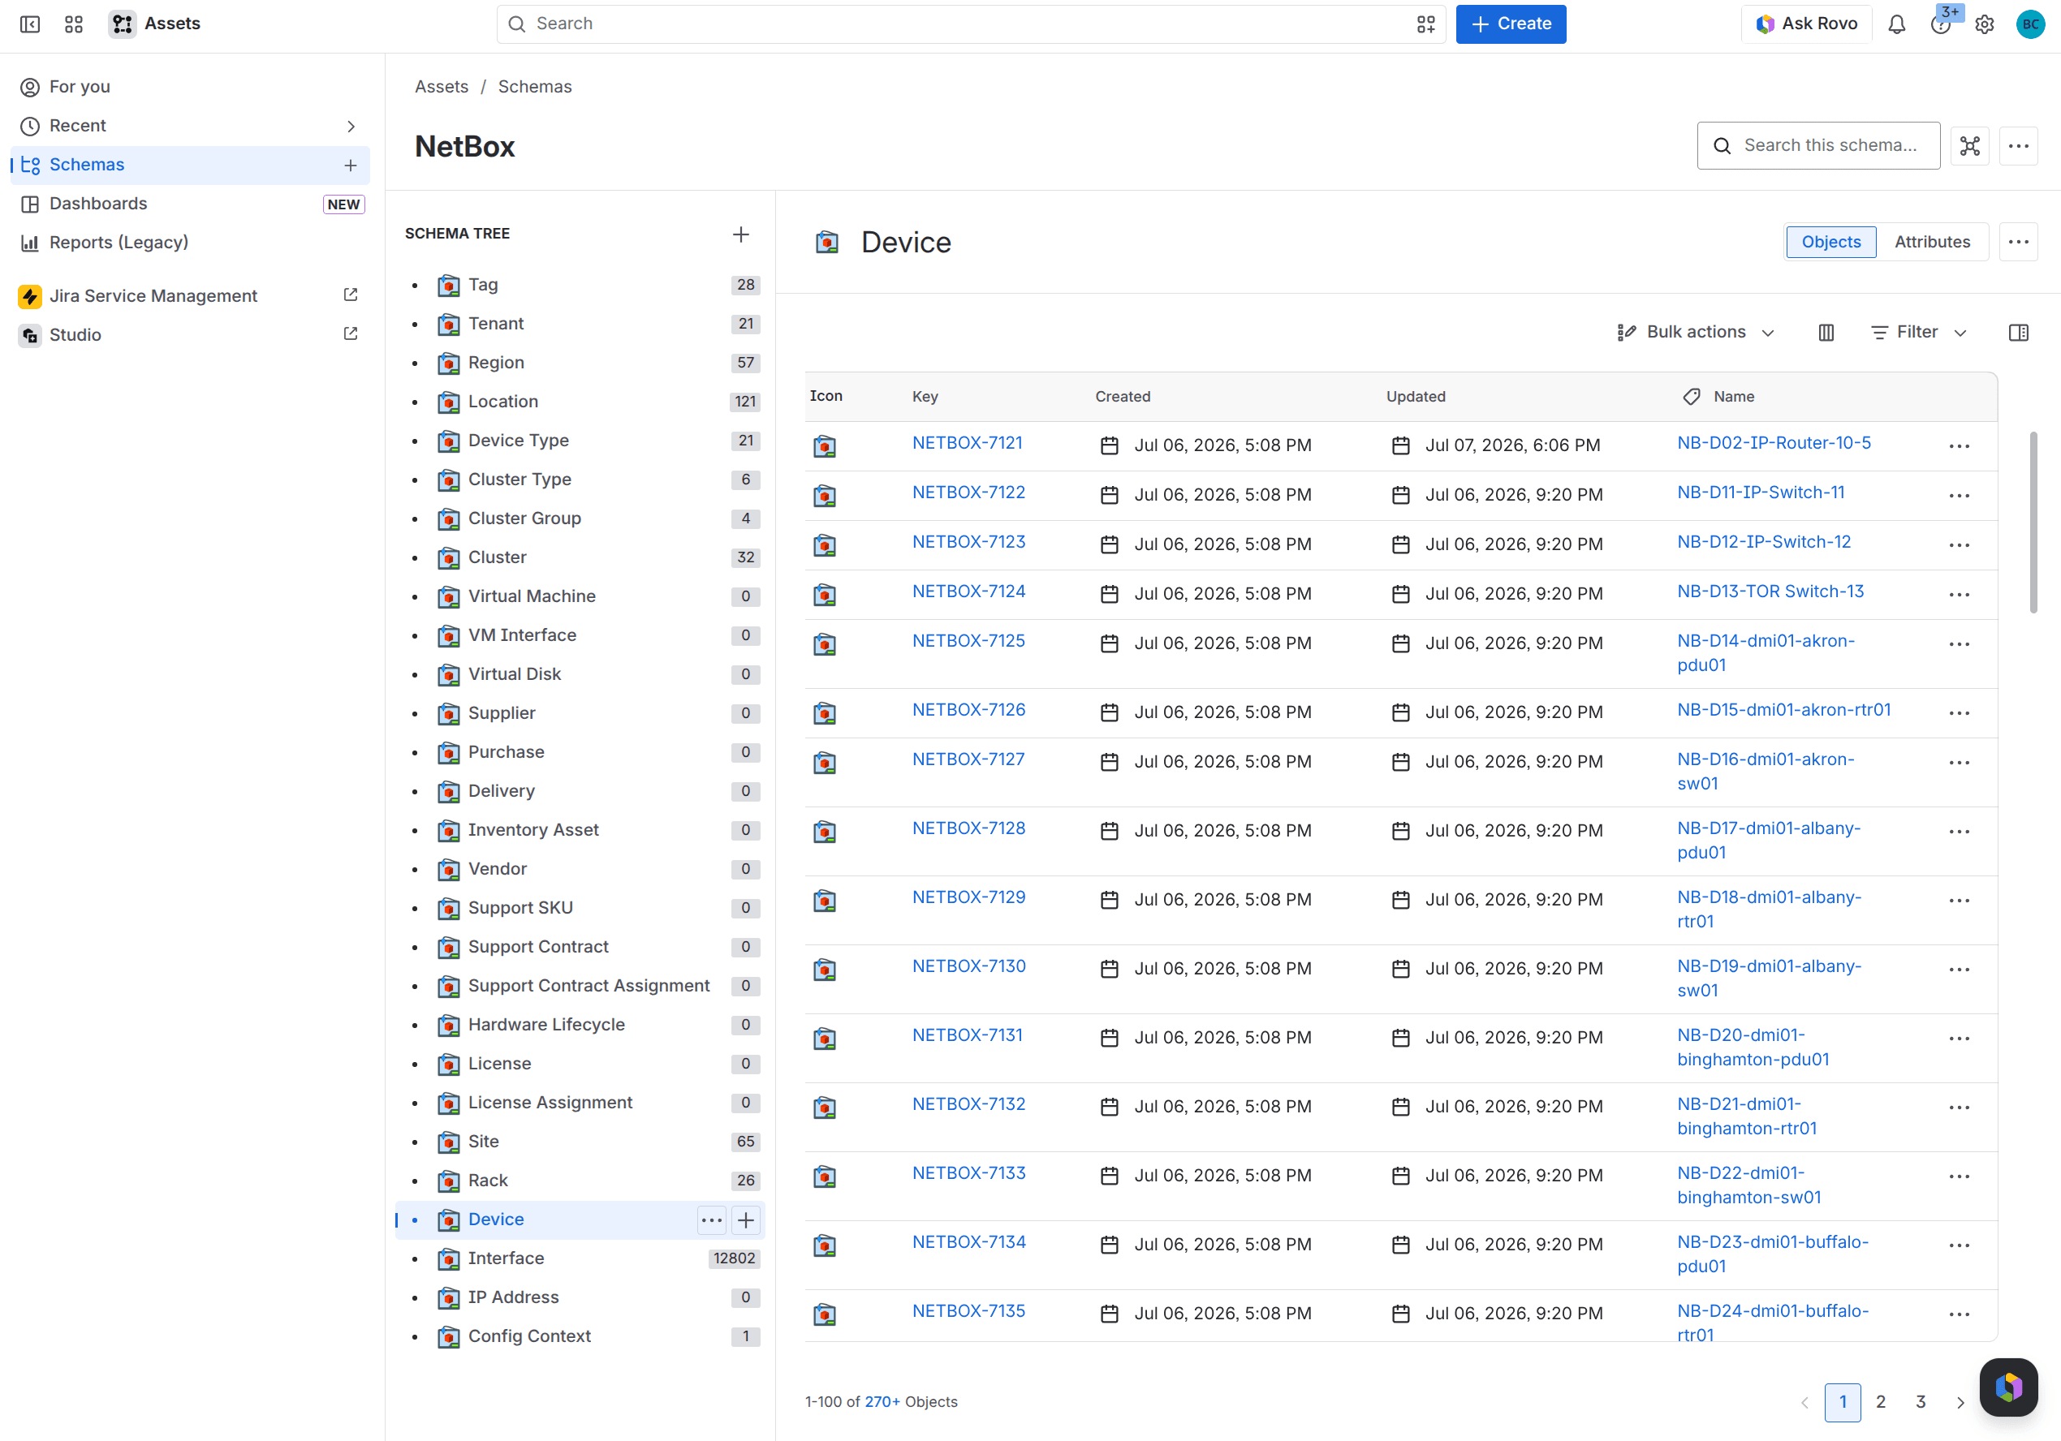Open the 270+ objects count link
This screenshot has width=2061, height=1441.
[882, 1401]
